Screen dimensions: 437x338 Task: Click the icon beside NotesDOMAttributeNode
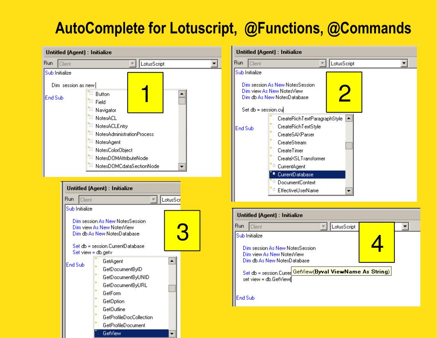point(90,157)
